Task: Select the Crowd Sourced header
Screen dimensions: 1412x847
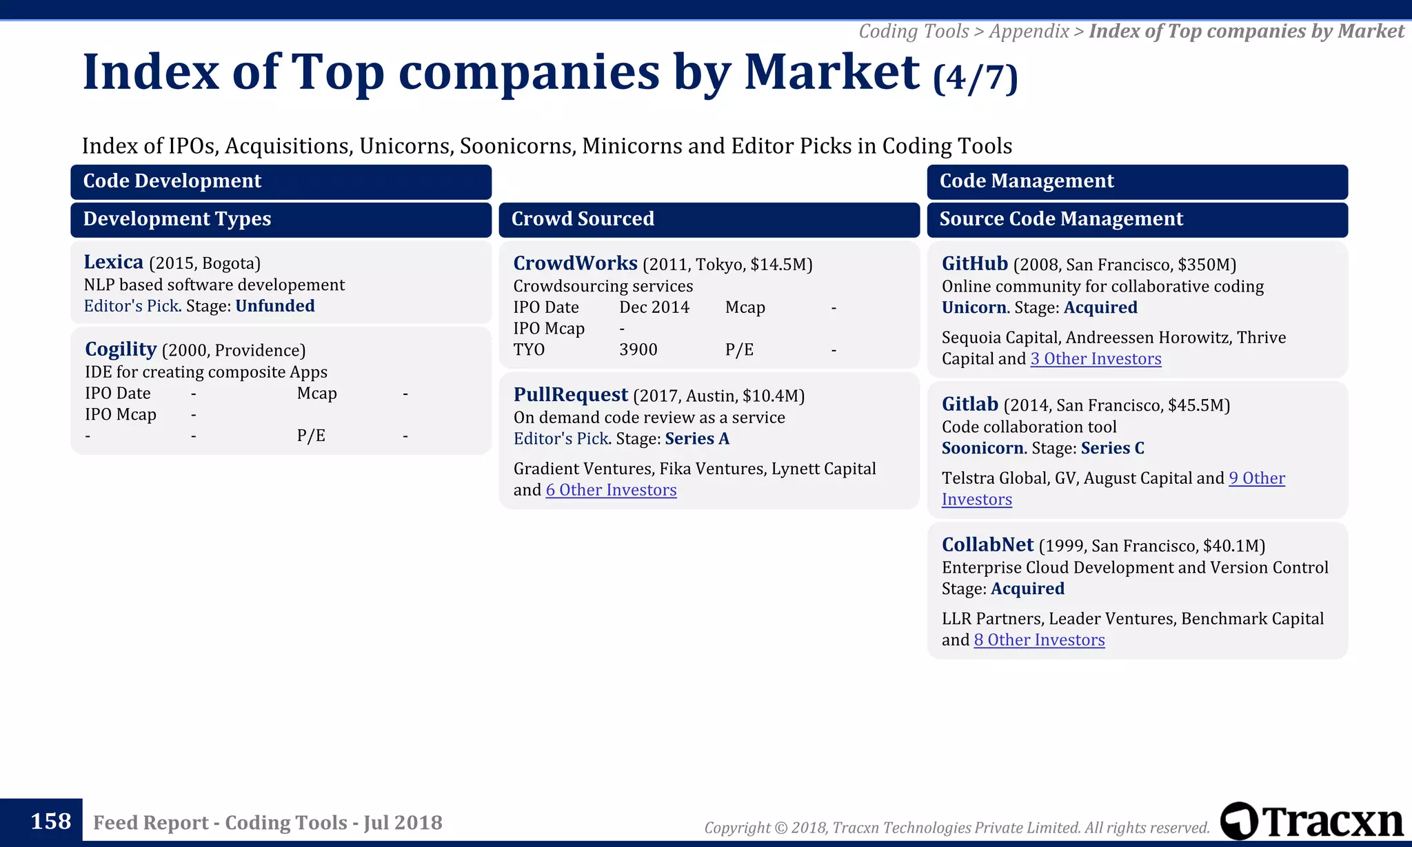Action: [x=709, y=220]
